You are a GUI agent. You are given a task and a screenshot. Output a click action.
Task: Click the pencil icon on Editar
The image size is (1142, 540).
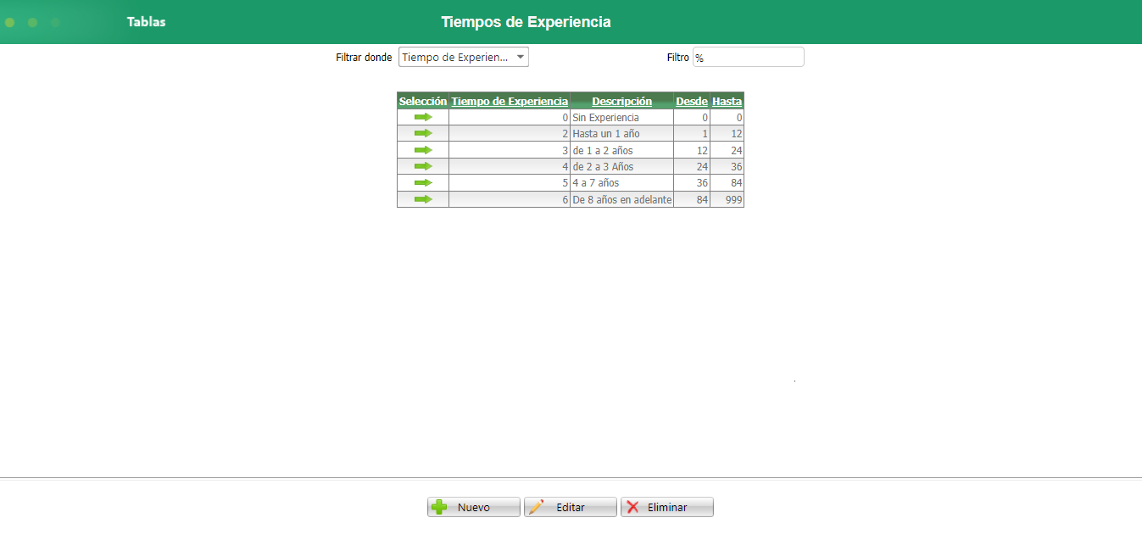[x=536, y=506]
